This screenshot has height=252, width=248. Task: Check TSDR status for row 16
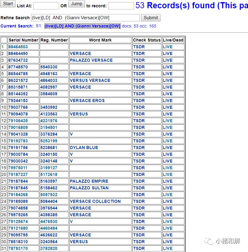(139, 148)
